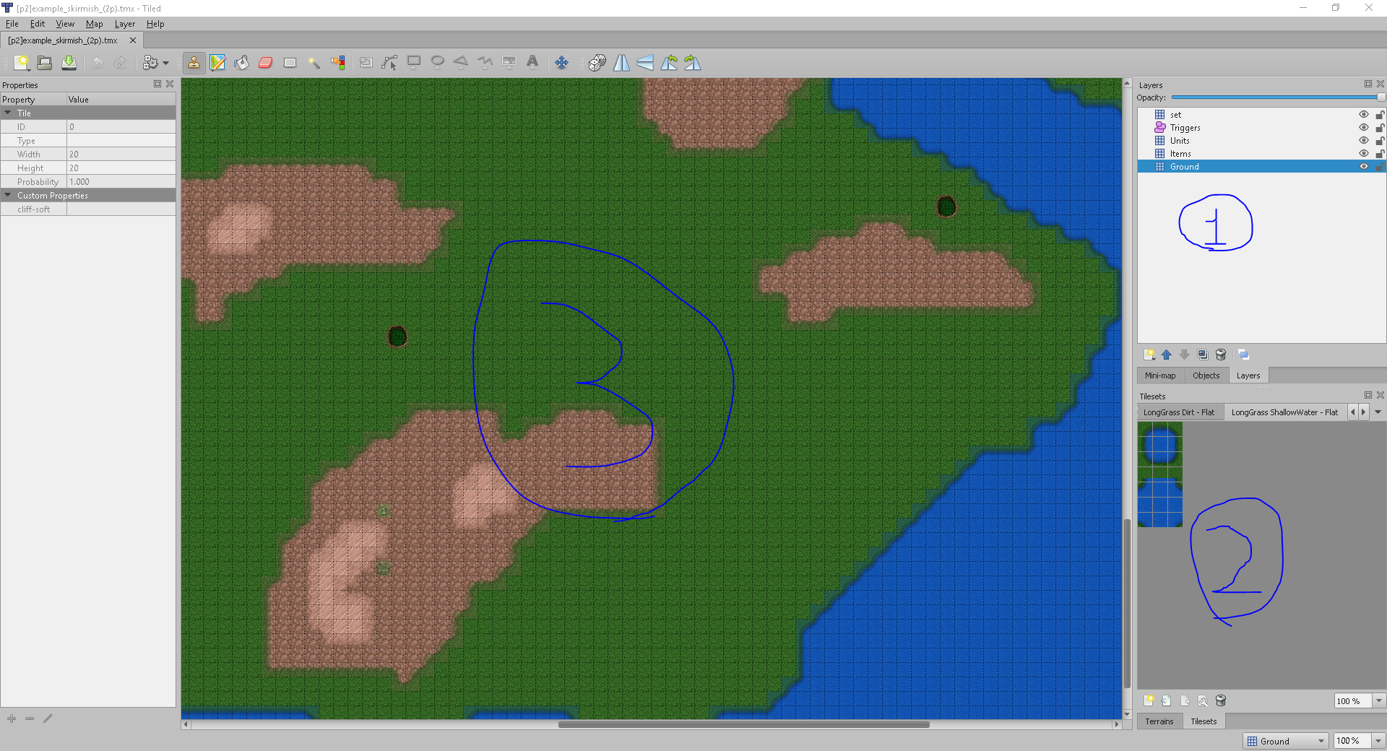The image size is (1387, 751).
Task: Open the Map menu
Action: 94,24
